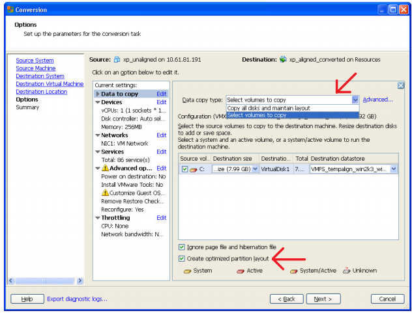The width and height of the screenshot is (412, 313).
Task: Edit the Services settings
Action: pyautogui.click(x=161, y=152)
